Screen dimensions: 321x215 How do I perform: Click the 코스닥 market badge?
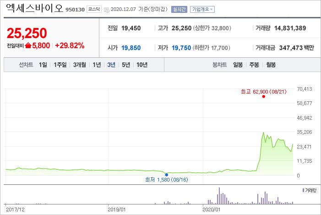click(94, 9)
